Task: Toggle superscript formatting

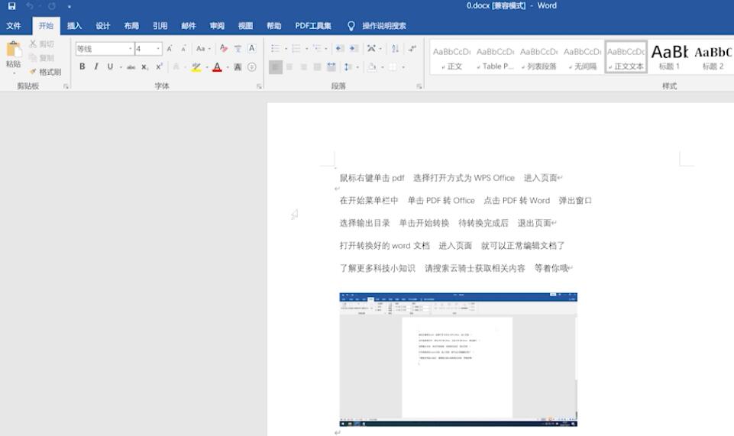Action: click(x=159, y=67)
